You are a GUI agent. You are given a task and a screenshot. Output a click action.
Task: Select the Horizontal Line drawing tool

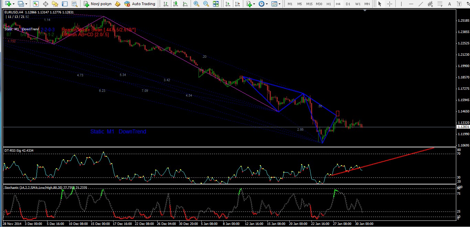(411, 4)
